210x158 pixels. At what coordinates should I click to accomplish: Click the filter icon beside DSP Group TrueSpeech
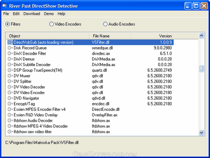point(10,70)
